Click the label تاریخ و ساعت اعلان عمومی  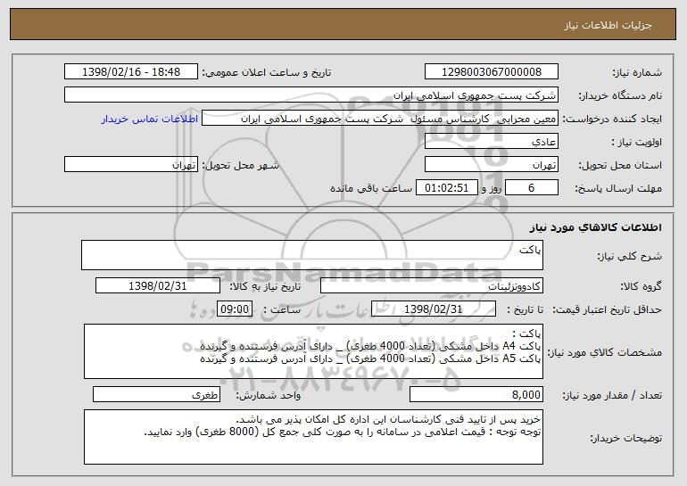point(267,72)
